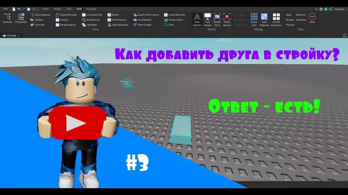348x195 pixels.
Task: Switch to the MODEL tab
Action: click(58, 9)
